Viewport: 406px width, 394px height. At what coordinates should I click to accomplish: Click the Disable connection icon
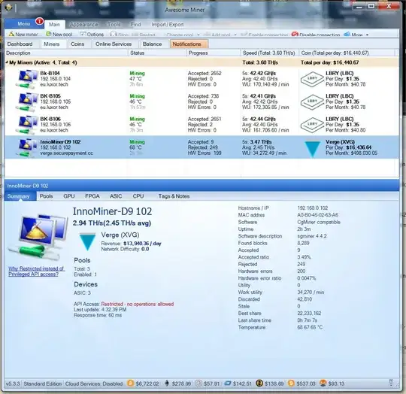click(x=295, y=34)
